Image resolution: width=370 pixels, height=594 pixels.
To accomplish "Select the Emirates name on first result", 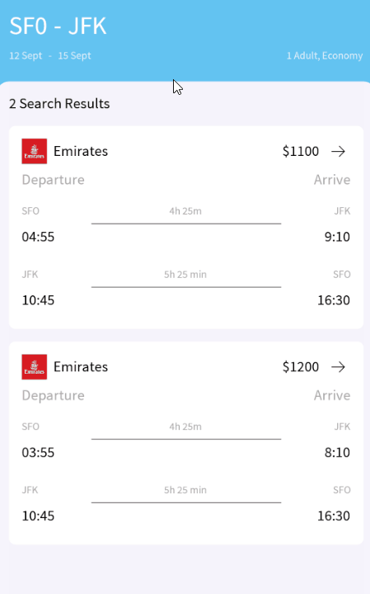I will click(x=81, y=151).
